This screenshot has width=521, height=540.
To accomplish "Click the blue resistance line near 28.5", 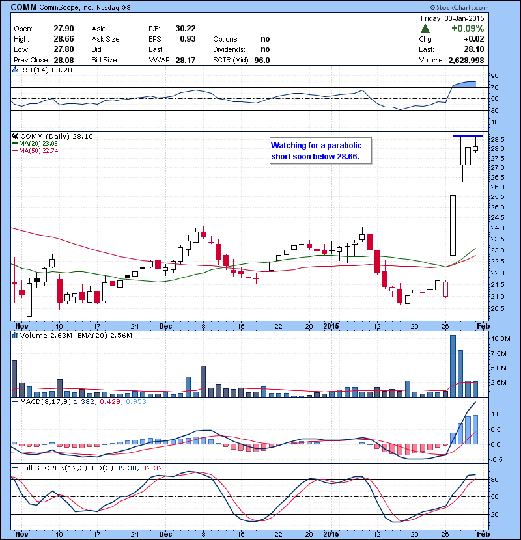I will (468, 136).
